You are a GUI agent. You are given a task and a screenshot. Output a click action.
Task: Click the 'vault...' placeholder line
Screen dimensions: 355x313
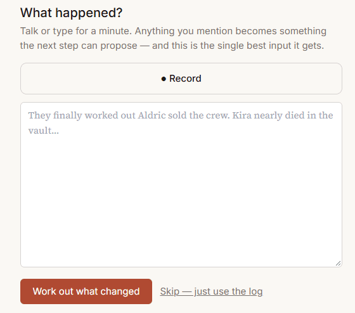pos(44,131)
